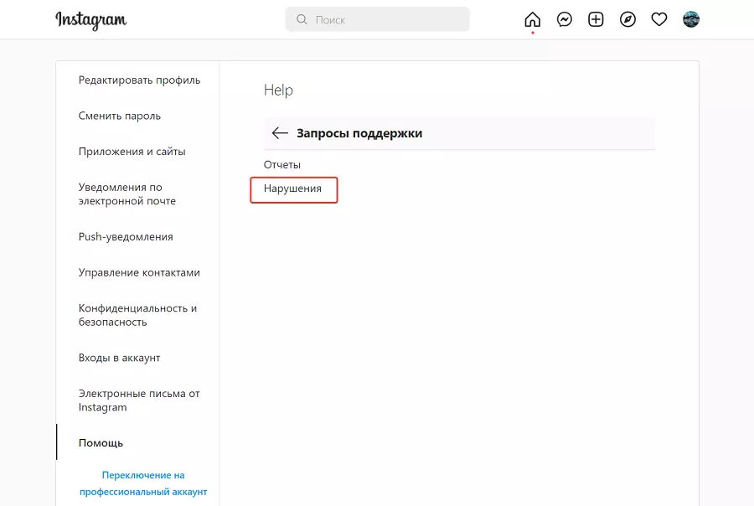Open Приложения и сайты section

click(x=132, y=152)
